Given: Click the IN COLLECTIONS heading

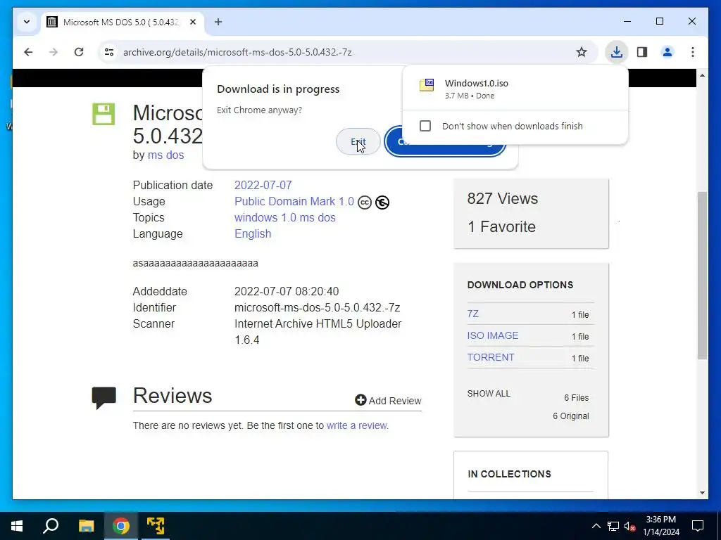Looking at the screenshot, I should (509, 474).
